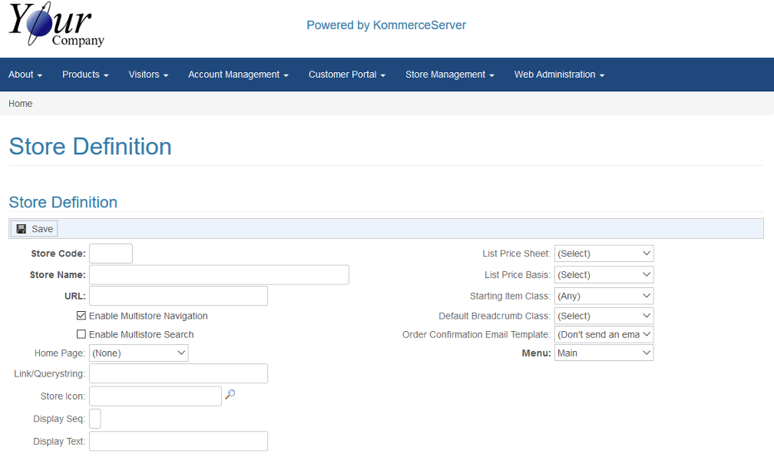Click the Your Company logo
The image size is (774, 464).
pos(56,25)
